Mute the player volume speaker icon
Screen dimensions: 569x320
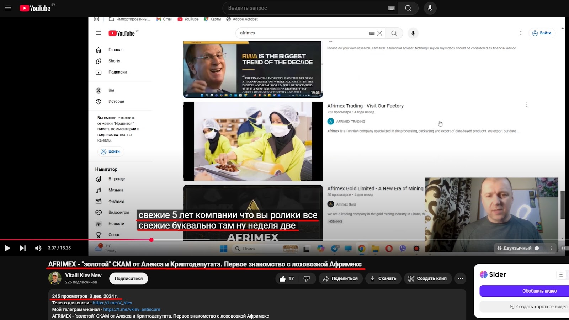(x=38, y=248)
